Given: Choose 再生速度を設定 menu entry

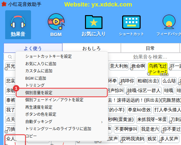Looking at the screenshot, I should [62, 107].
